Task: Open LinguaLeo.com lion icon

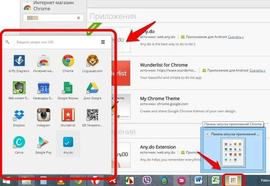Action: tap(92, 61)
